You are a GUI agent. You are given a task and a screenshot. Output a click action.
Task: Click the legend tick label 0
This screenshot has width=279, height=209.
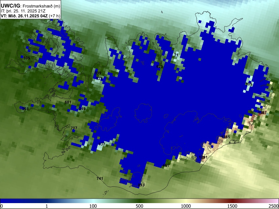click(2, 206)
